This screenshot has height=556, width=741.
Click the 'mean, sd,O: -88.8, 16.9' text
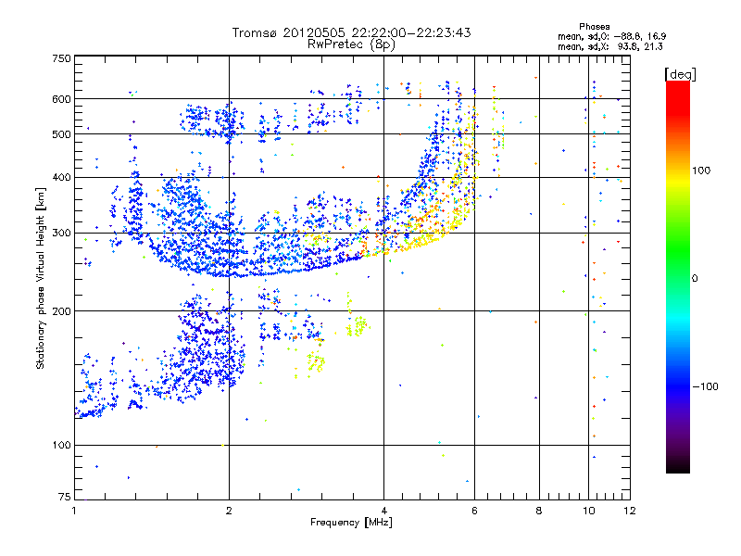pyautogui.click(x=611, y=36)
